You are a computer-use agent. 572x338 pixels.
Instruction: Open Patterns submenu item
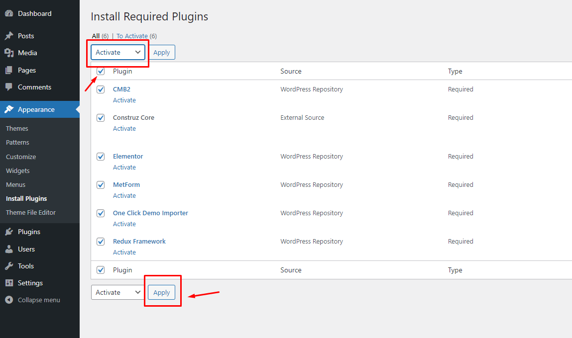pos(17,143)
